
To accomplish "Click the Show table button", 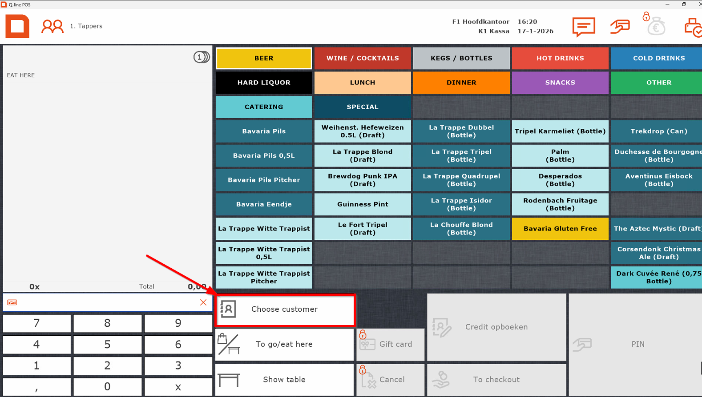I will (x=284, y=380).
